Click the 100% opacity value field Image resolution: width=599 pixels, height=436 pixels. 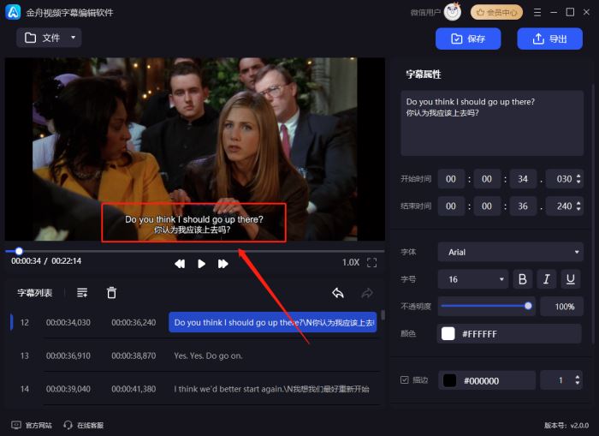[x=561, y=307]
